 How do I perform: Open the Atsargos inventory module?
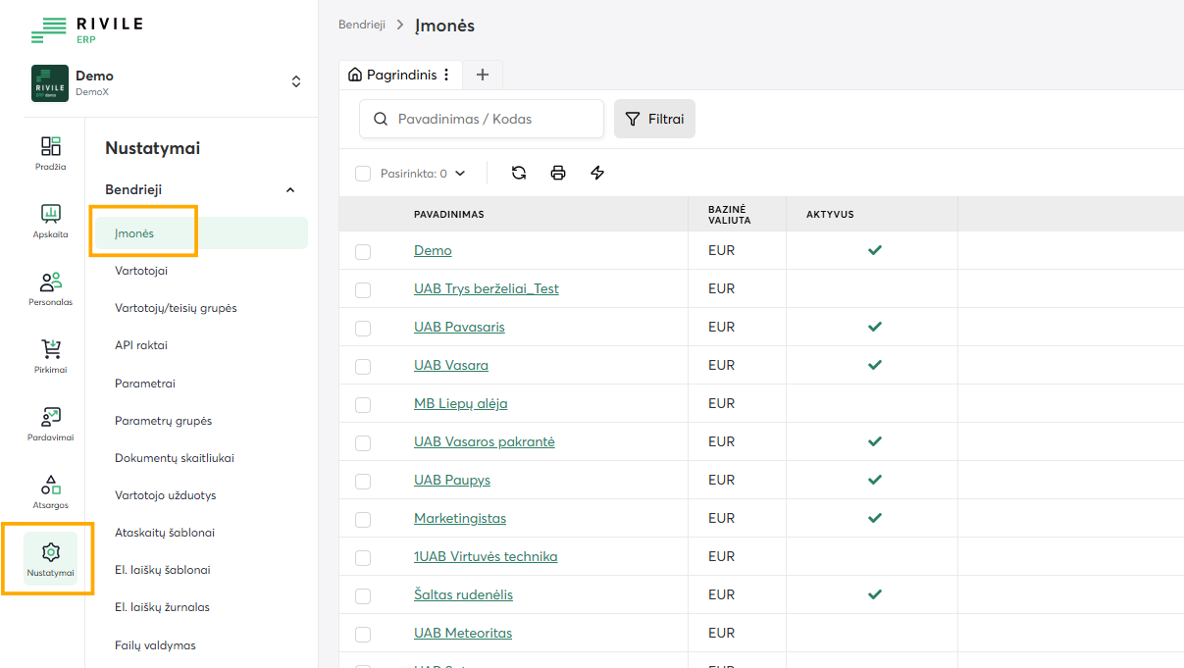51,490
